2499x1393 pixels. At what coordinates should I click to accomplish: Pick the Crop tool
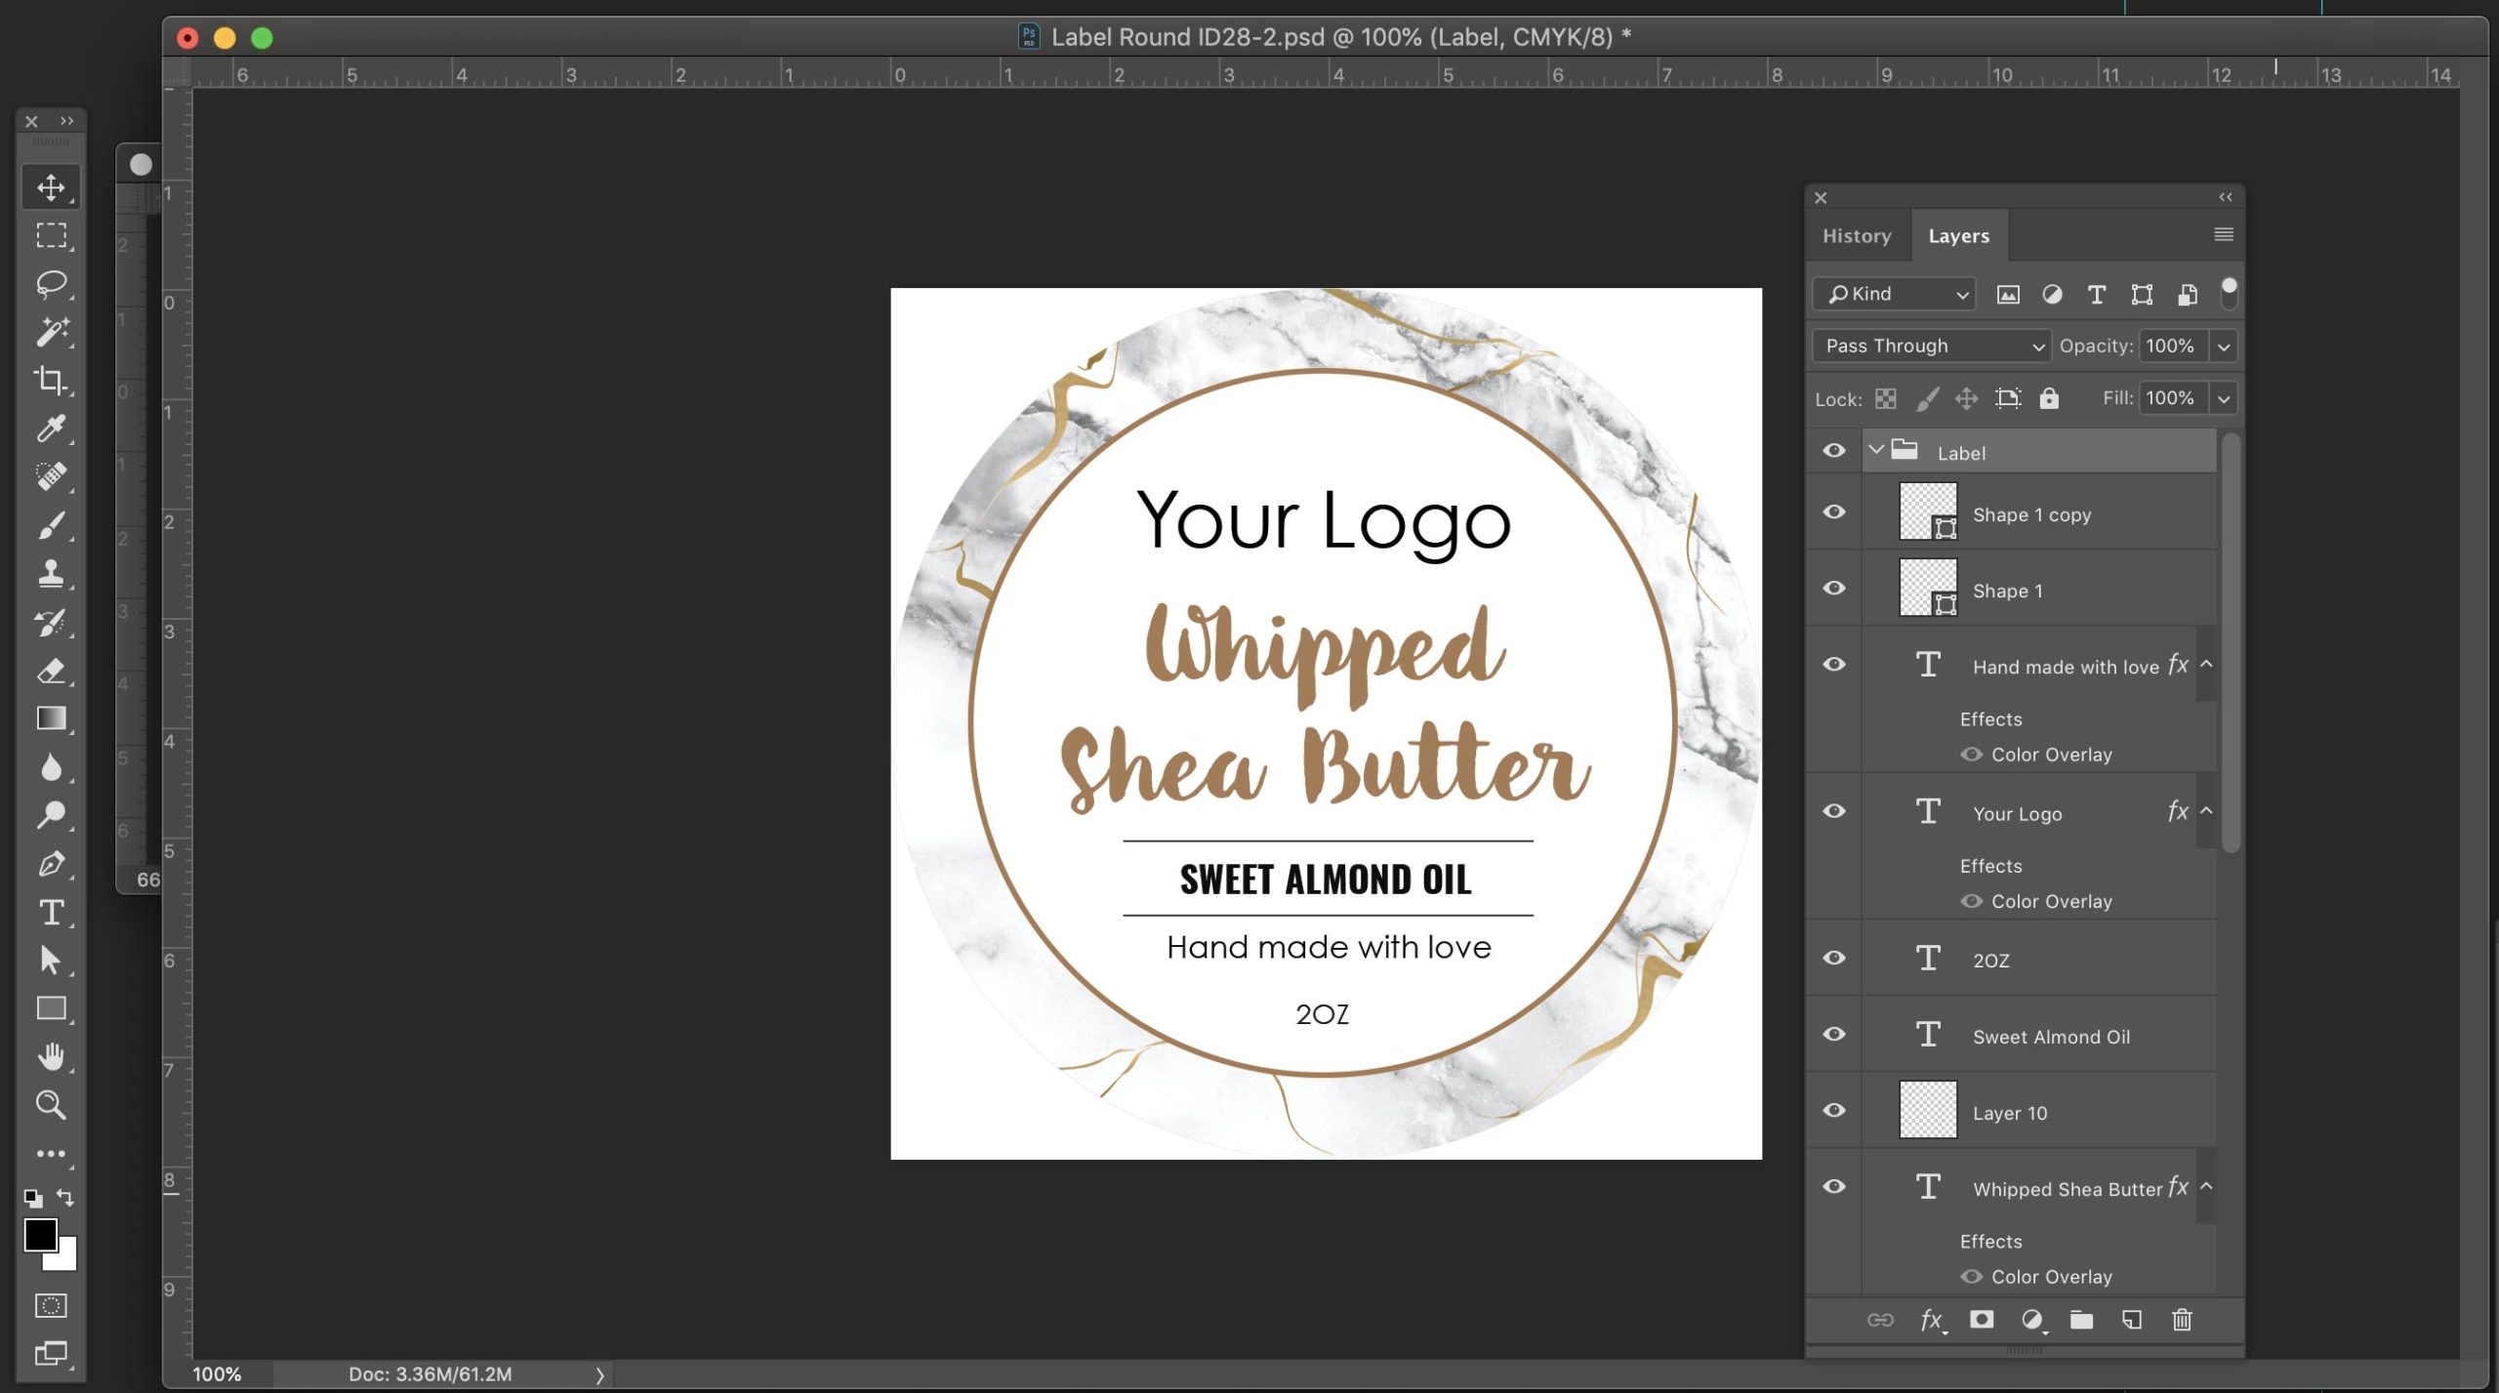(51, 380)
